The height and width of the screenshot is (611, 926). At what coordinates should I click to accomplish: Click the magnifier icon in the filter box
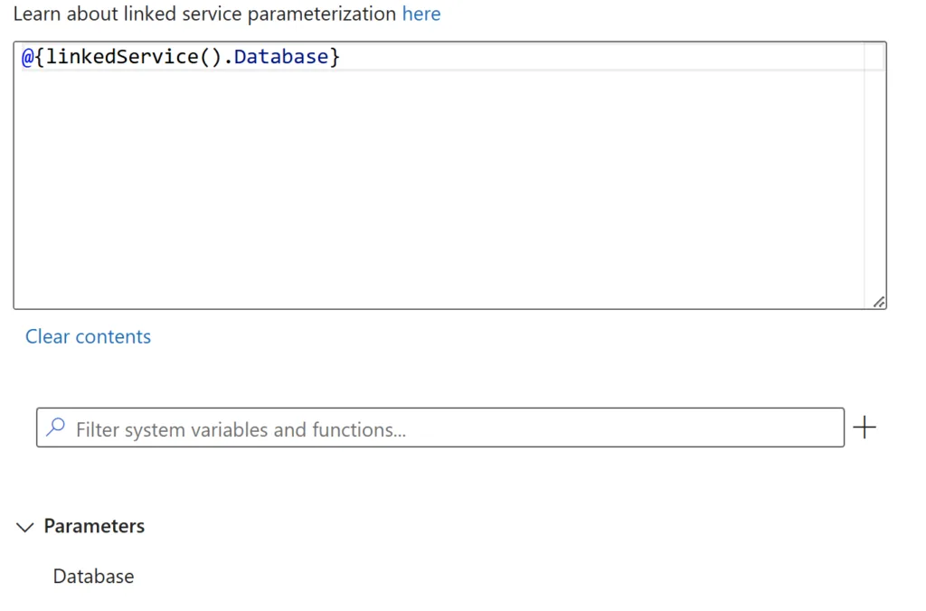[x=56, y=427]
